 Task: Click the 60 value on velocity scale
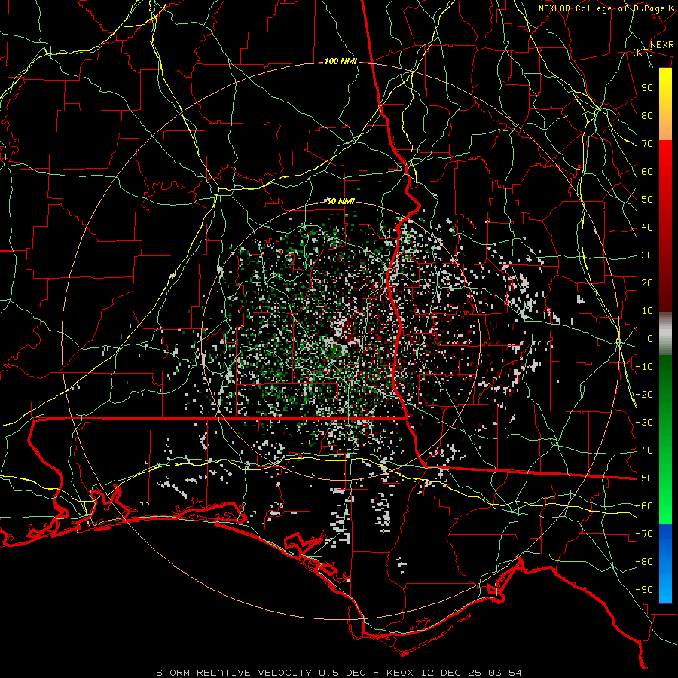pos(647,172)
